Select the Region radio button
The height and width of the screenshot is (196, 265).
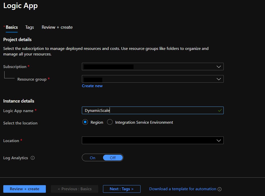coord(85,122)
